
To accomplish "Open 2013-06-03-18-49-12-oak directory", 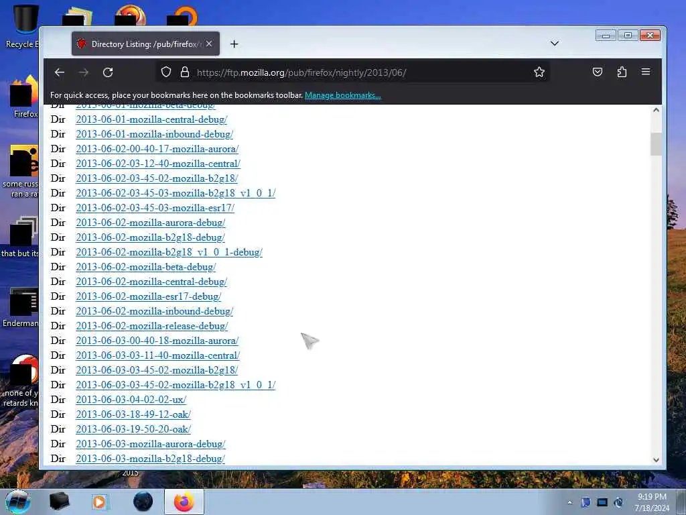I will tap(133, 414).
